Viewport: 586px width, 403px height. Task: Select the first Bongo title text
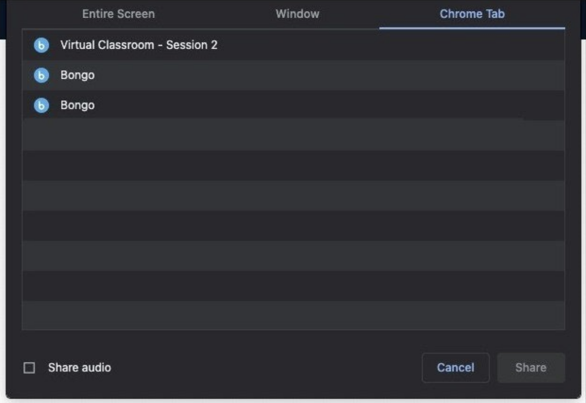[77, 75]
